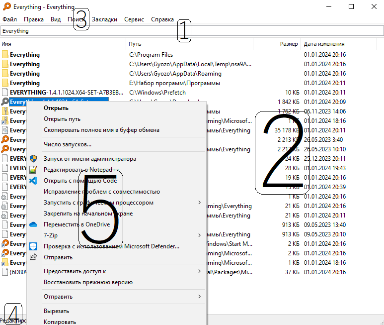Image resolution: width=384 pixels, height=325 pixels.
Task: Select Копировать in the context menu
Action: 60,322
